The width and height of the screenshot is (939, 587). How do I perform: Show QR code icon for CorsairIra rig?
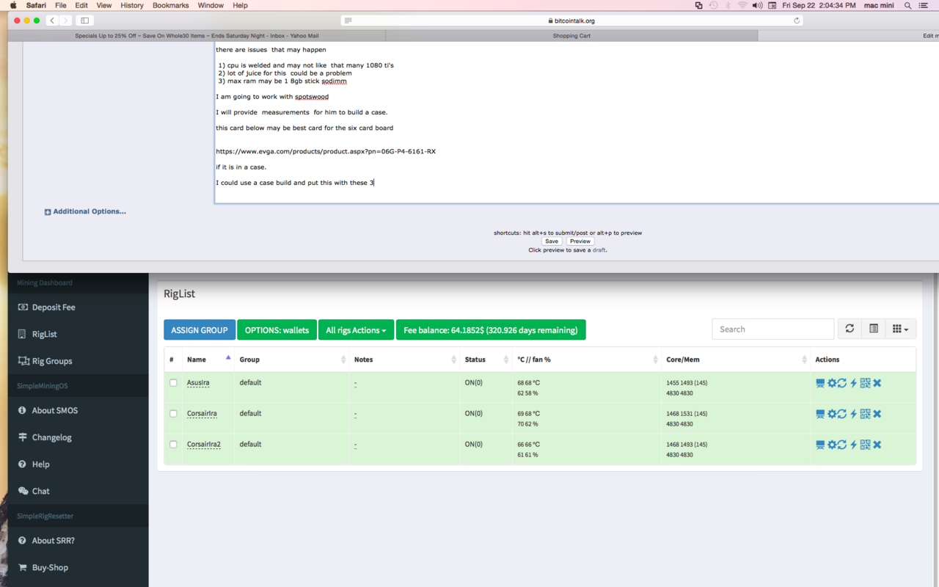coord(866,414)
